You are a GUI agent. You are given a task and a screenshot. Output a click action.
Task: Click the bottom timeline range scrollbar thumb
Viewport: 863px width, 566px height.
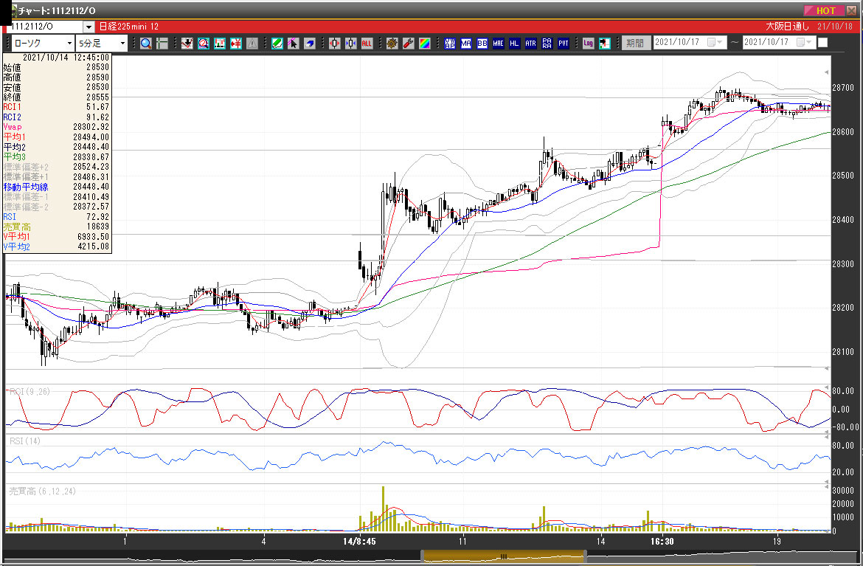tap(504, 556)
